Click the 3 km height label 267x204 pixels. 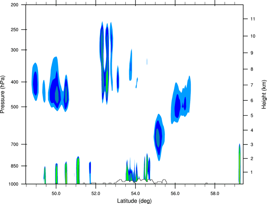point(252,145)
